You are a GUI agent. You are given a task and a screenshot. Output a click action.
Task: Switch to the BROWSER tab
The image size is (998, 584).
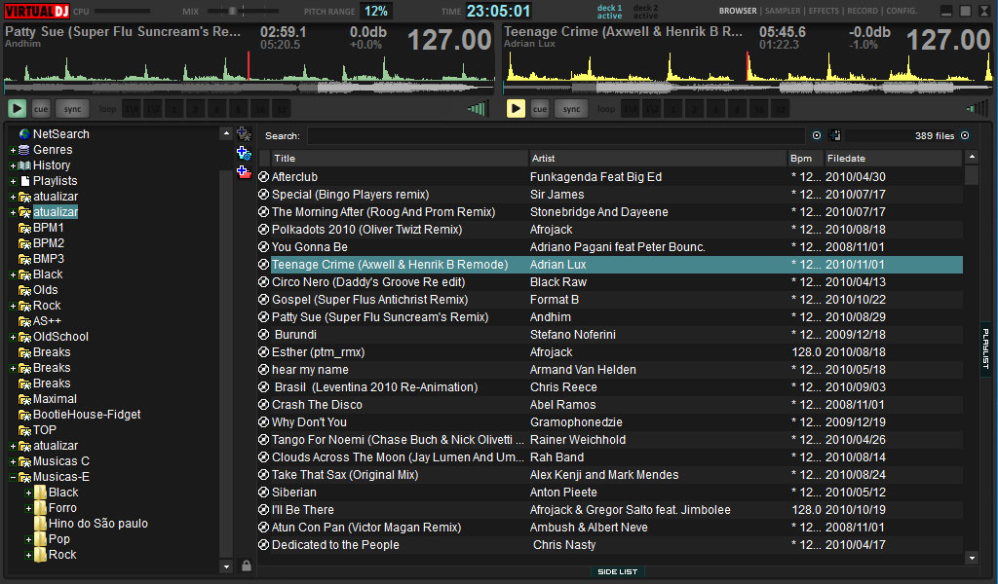tap(738, 11)
